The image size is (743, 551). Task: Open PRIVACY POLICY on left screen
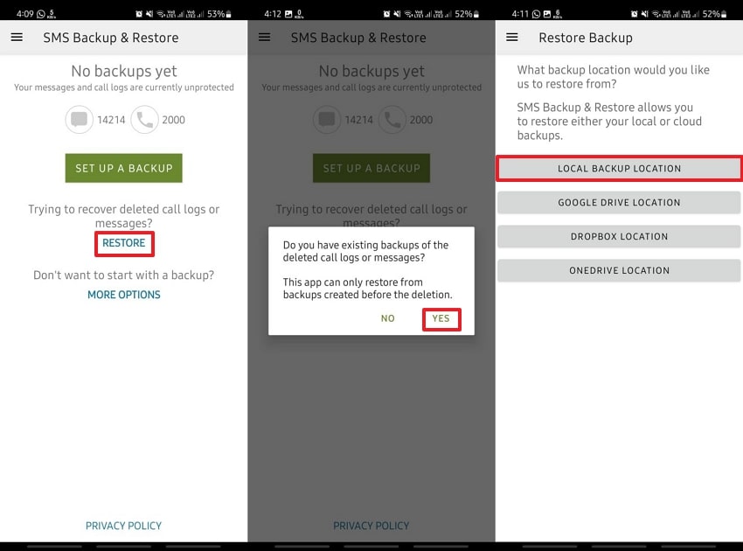click(123, 526)
